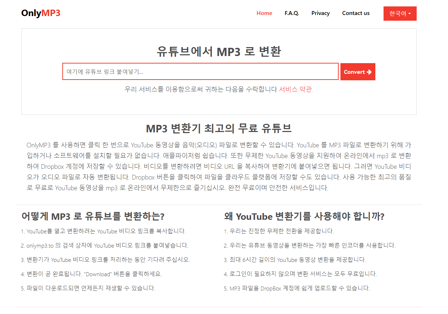The image size is (448, 314).
Task: Click the Only part of the logo
Action: (x=31, y=13)
